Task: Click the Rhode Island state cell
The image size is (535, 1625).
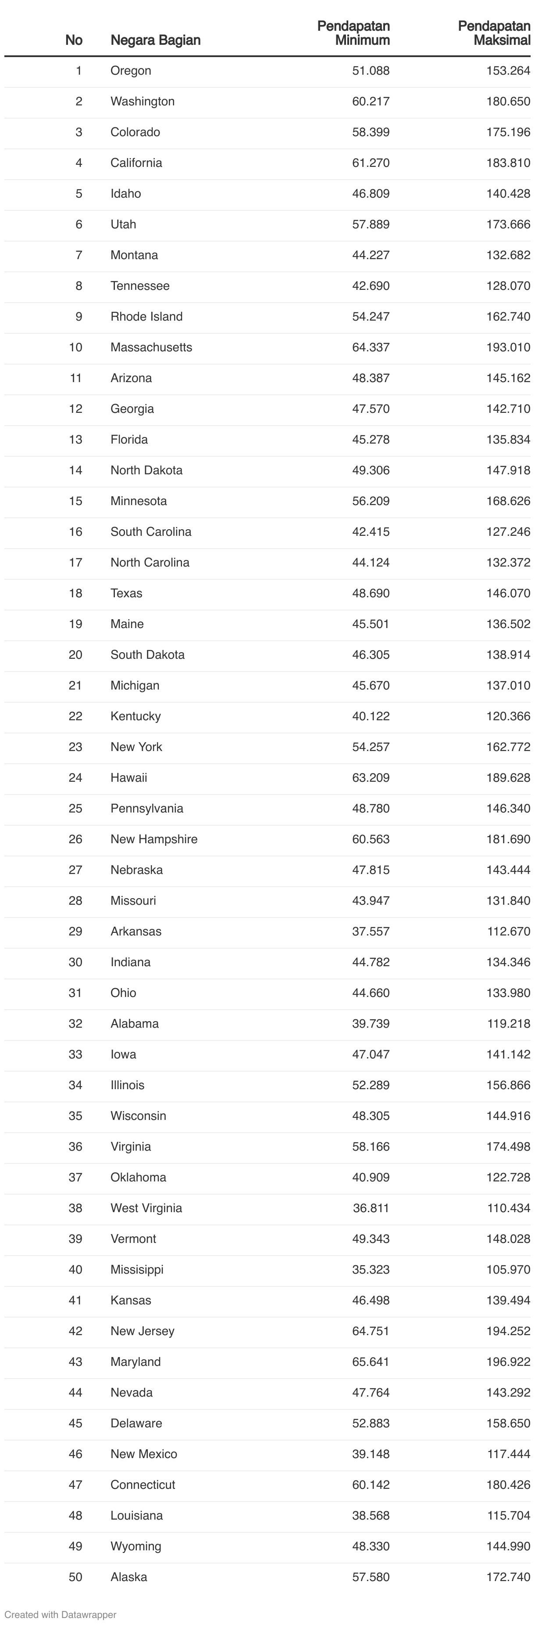Action: 146,317
